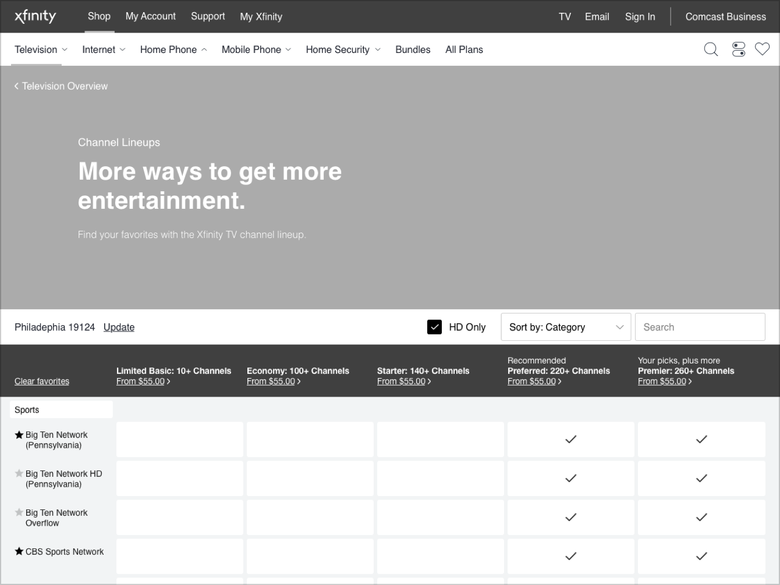Go to My Account
Viewport: 780px width, 585px height.
(151, 16)
